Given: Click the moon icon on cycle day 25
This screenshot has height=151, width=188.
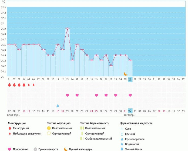Looking at the screenshot, I should 125,74.
